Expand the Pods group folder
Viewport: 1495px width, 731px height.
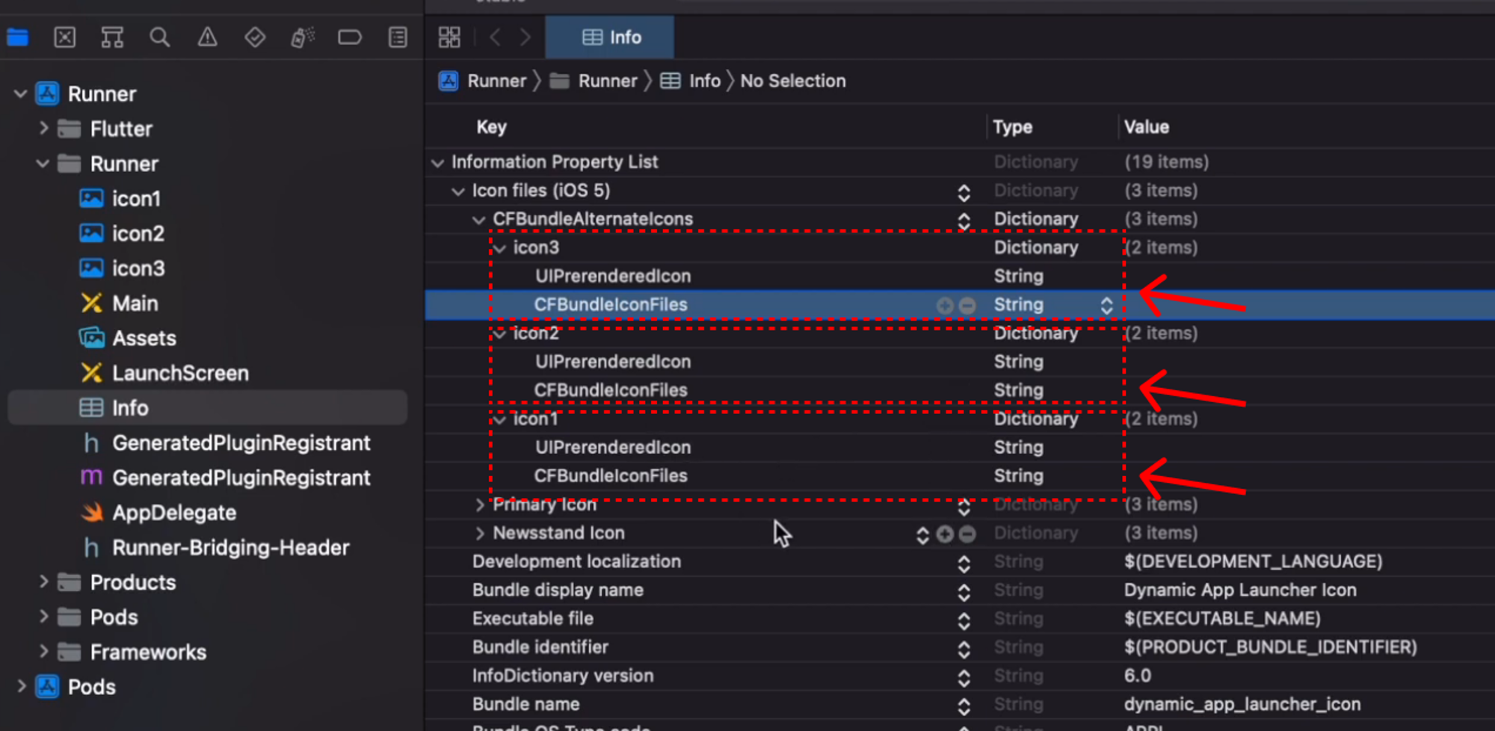(43, 617)
